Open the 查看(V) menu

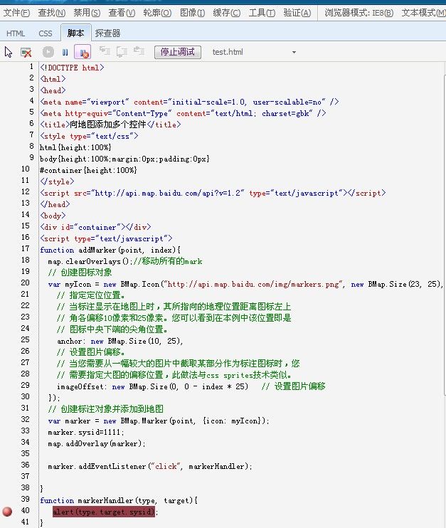tap(122, 13)
